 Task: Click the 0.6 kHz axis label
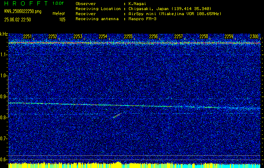point(4,160)
